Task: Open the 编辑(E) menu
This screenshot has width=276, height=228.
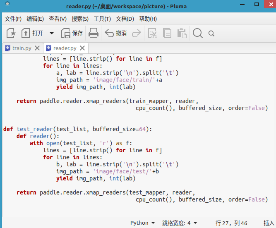Action: pos(35,19)
